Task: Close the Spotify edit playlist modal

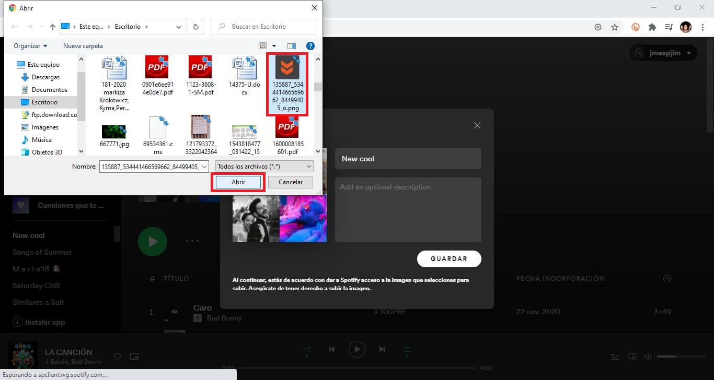Action: click(x=477, y=125)
